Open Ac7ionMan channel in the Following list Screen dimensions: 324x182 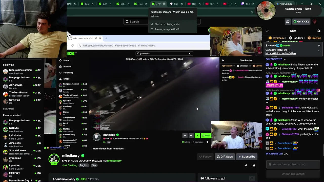22,86
